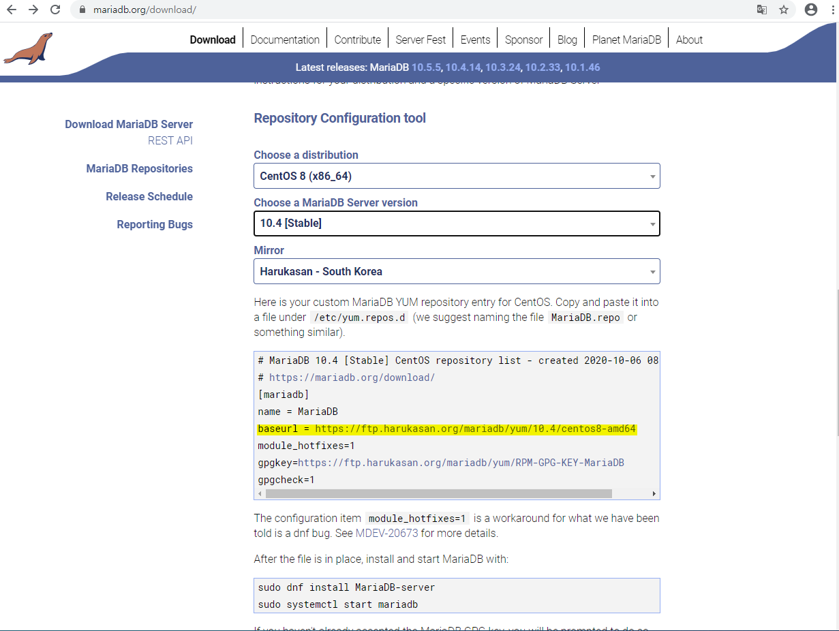Bookmark this page with the star icon
Screen dimensions: 839x631
[784, 10]
